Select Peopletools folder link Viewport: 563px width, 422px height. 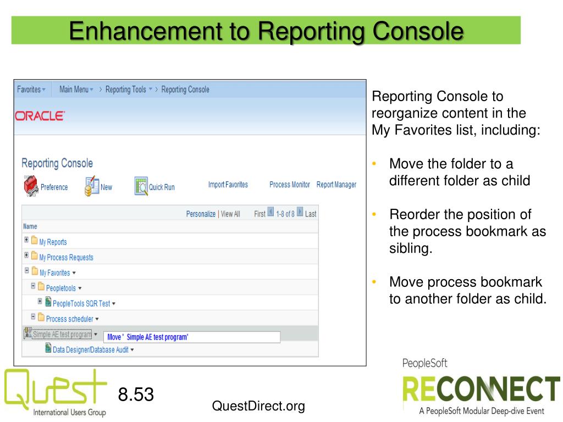click(61, 288)
